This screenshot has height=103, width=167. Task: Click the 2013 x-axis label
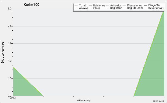point(13,98)
